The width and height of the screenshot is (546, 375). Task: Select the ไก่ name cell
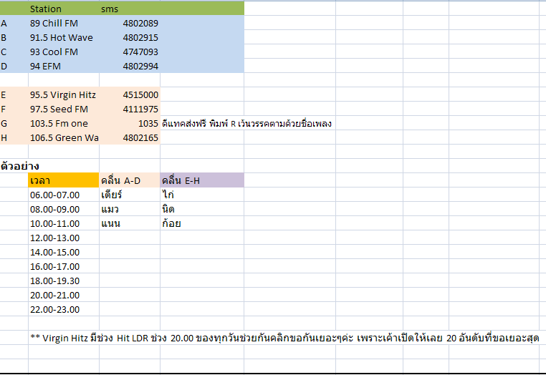click(x=202, y=195)
